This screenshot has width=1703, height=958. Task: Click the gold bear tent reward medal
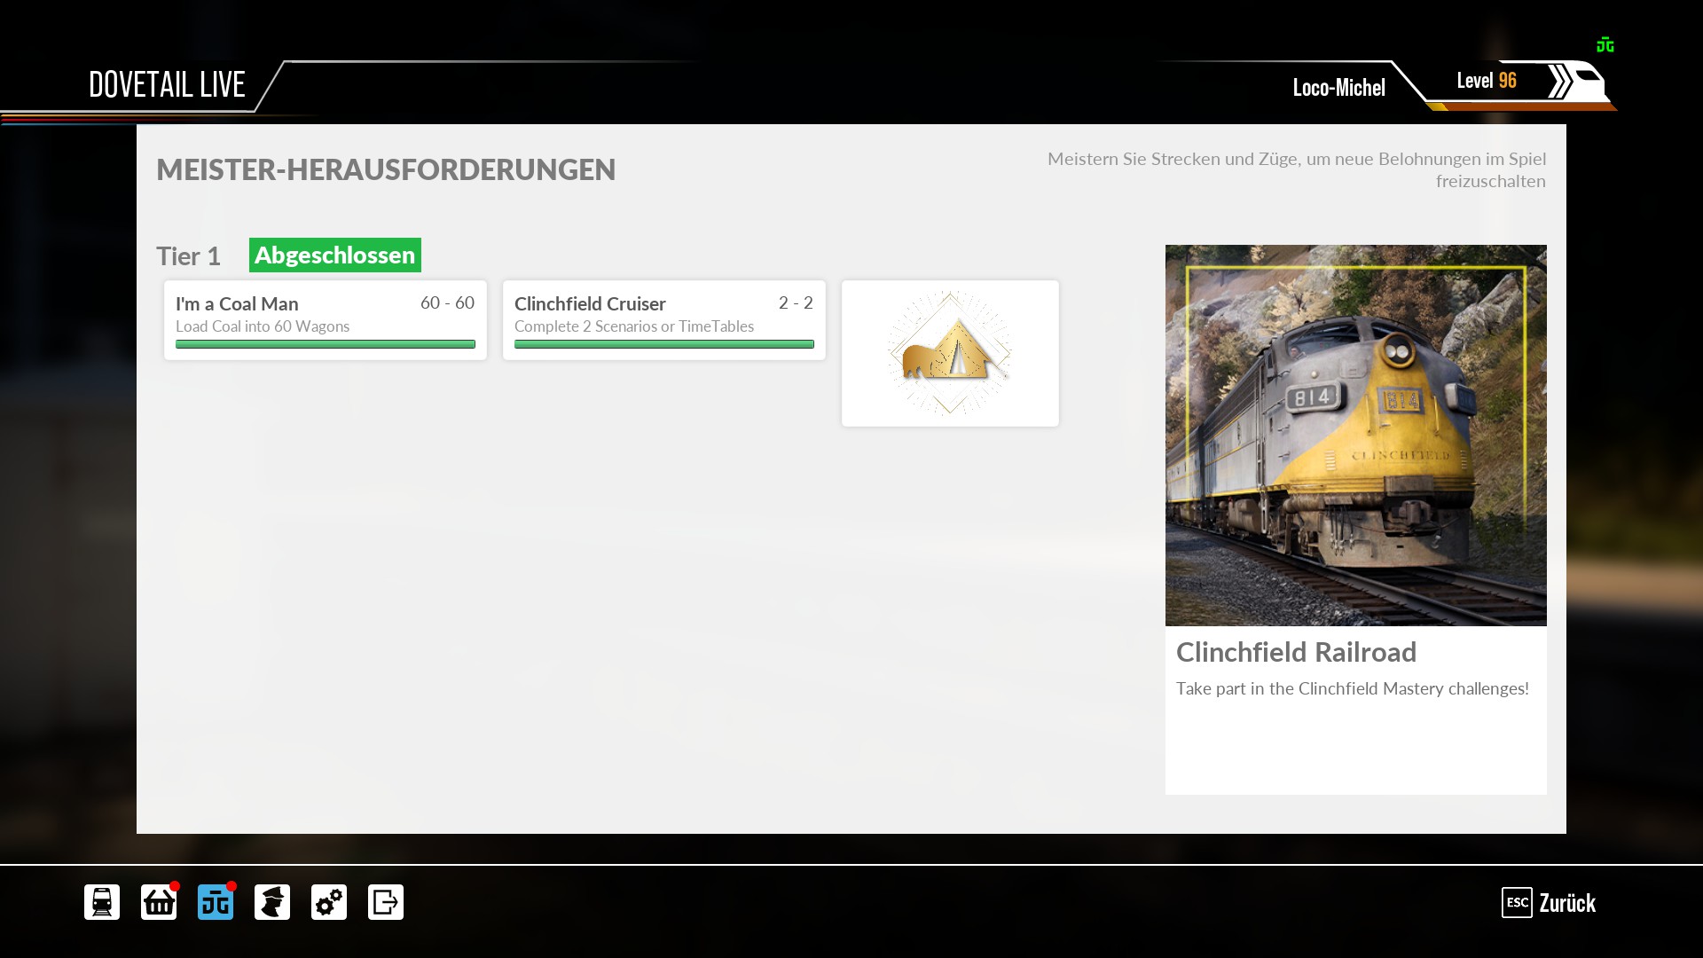click(949, 353)
